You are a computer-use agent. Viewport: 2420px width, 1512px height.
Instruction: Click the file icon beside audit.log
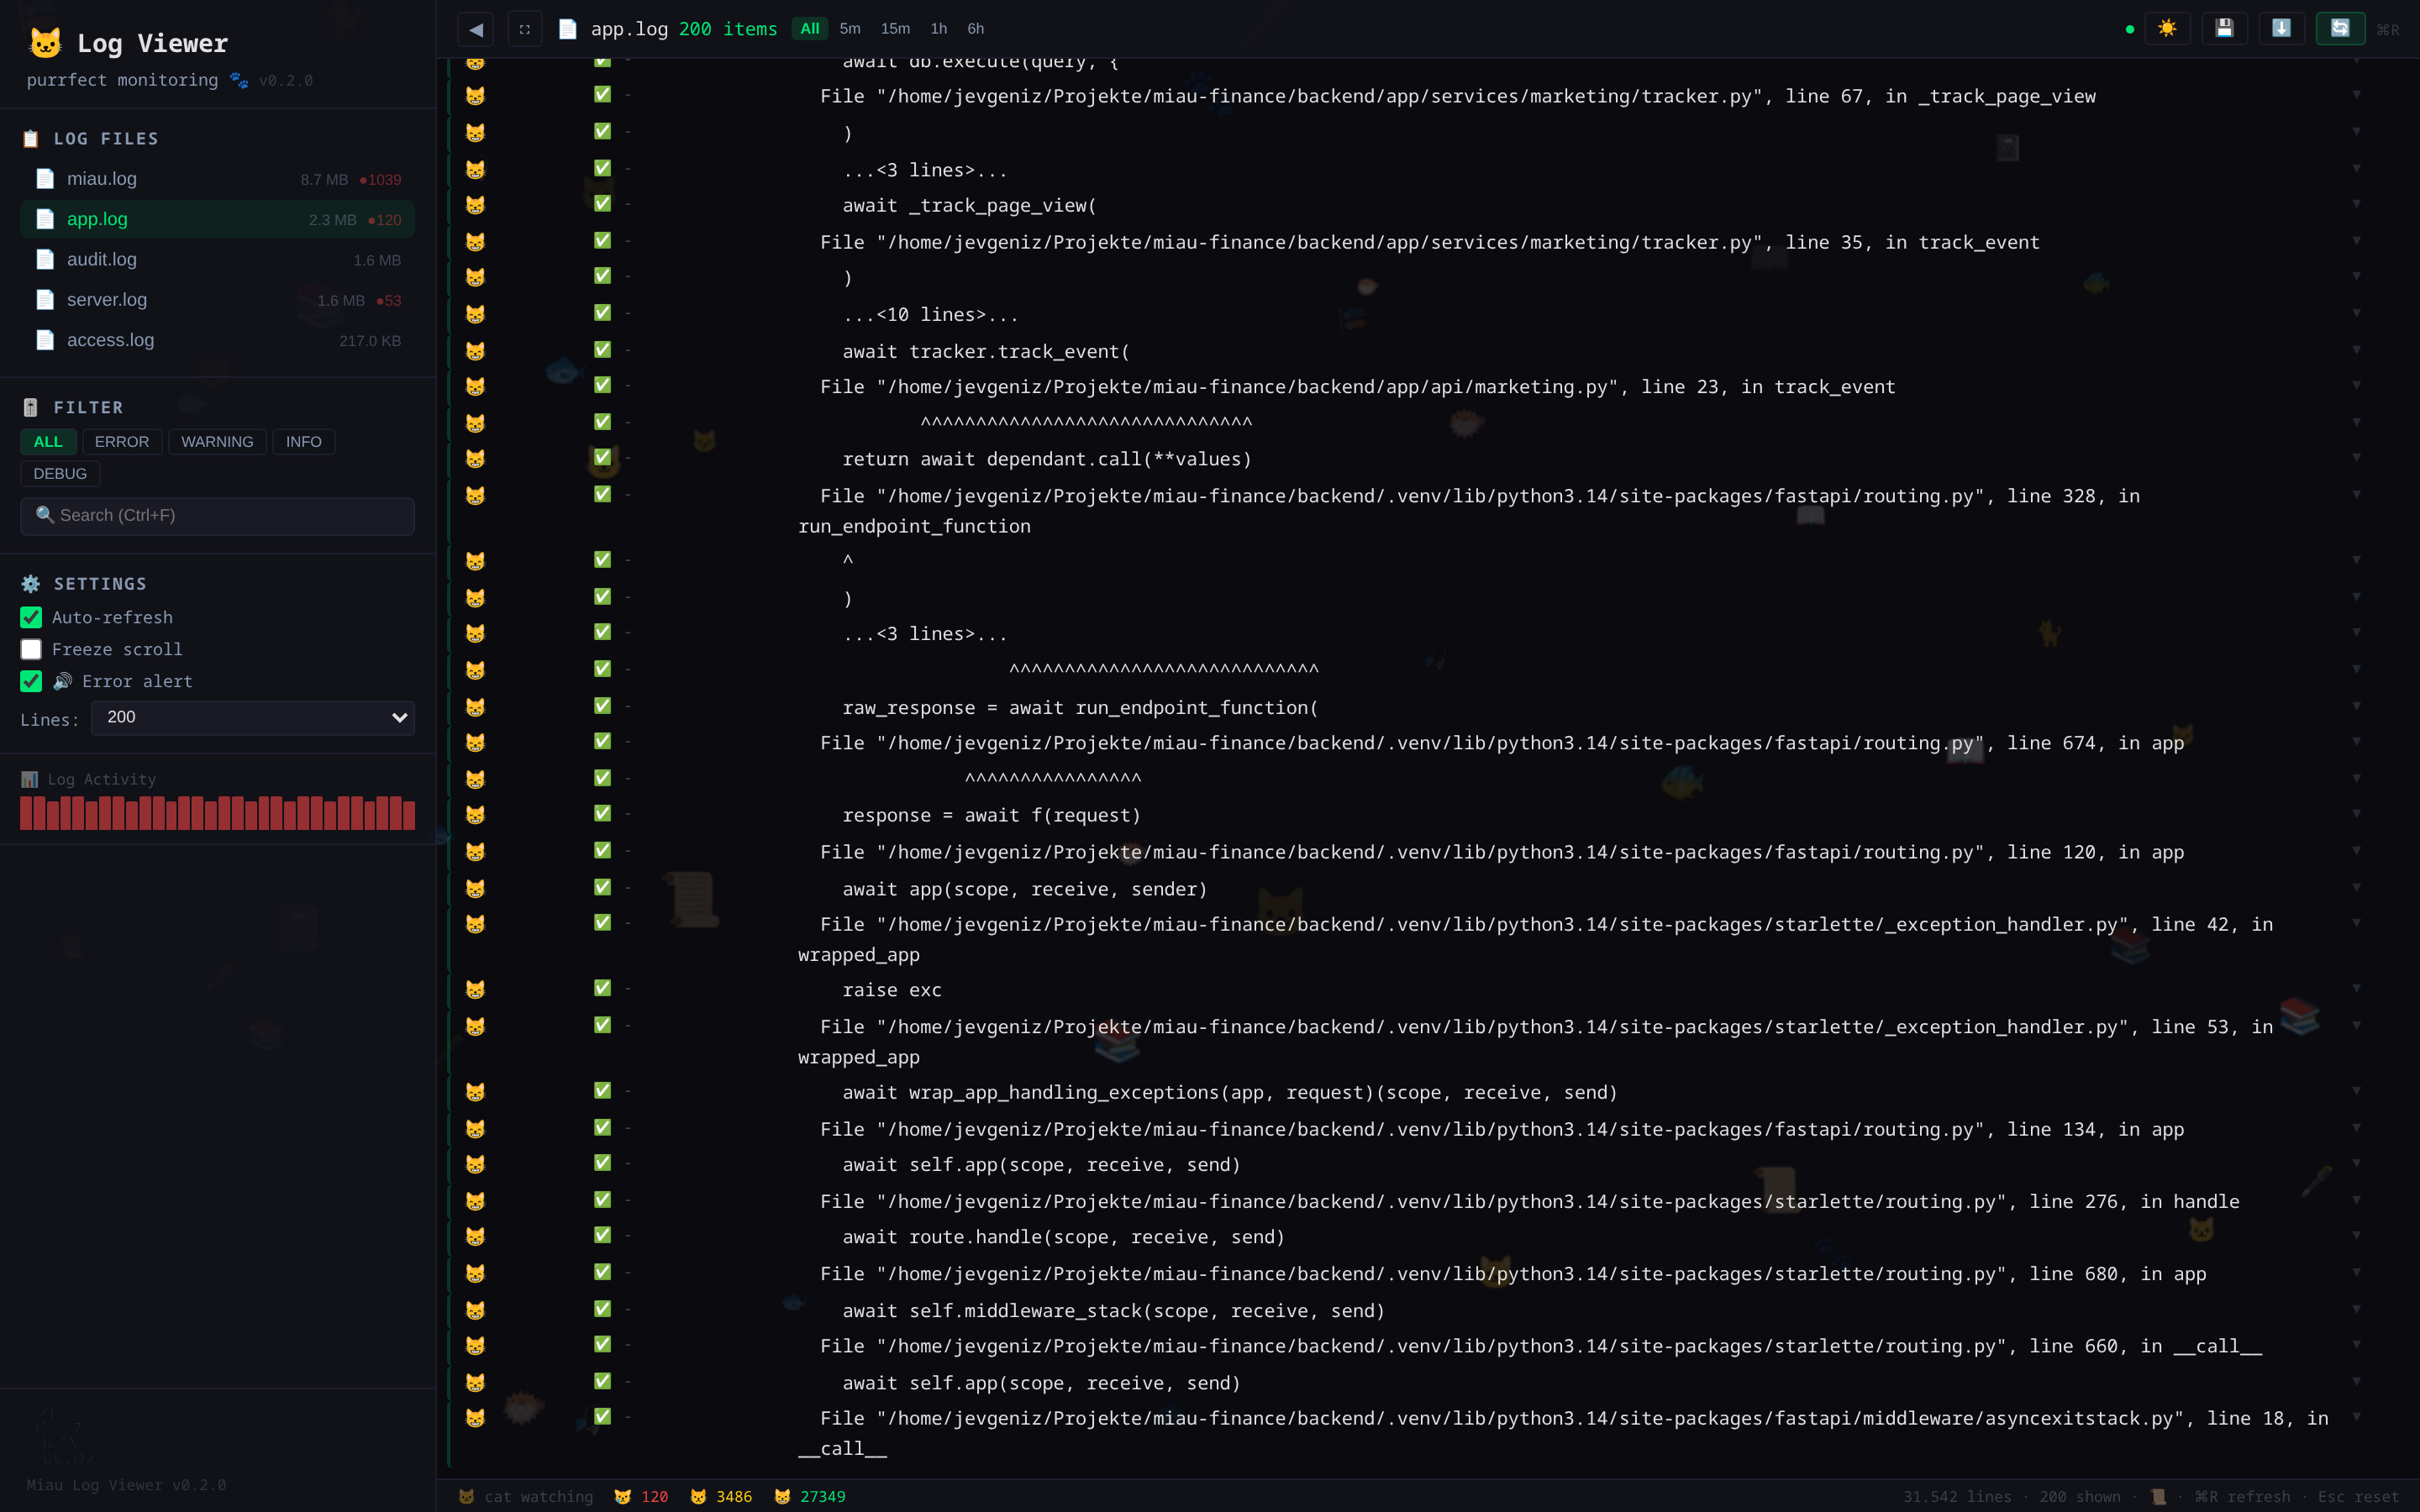[x=45, y=259]
